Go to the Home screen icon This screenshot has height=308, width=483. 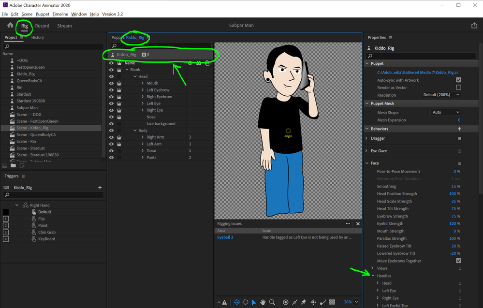coord(10,25)
